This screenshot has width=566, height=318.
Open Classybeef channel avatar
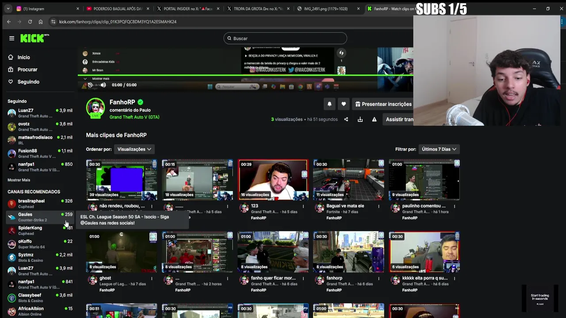[11, 298]
